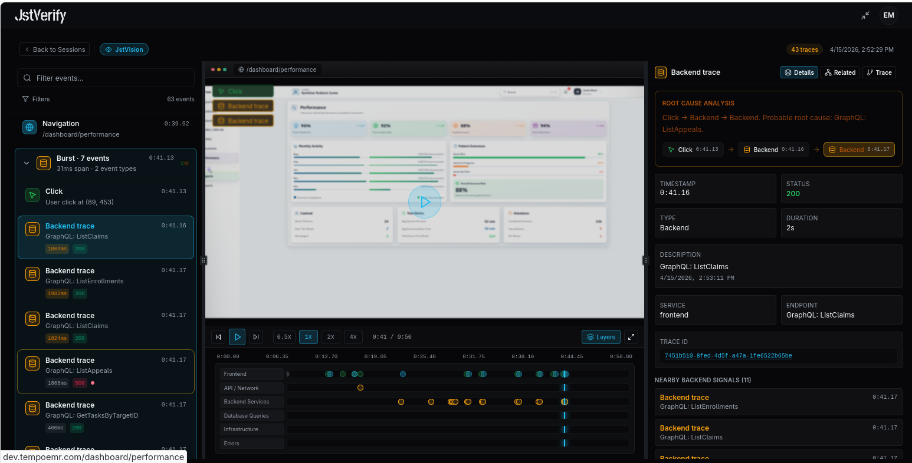Go back to Sessions

click(55, 49)
